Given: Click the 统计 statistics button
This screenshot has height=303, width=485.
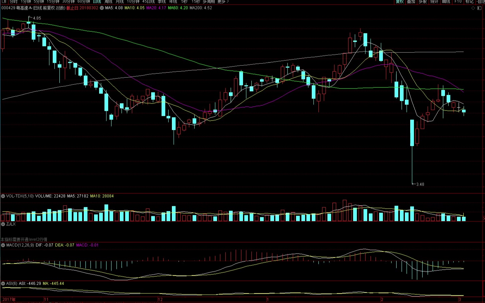Looking at the screenshot, I should point(434,2).
